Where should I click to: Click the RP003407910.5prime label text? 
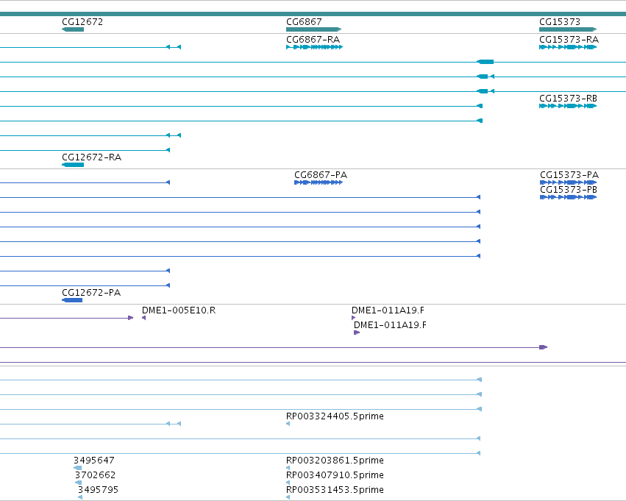335,475
